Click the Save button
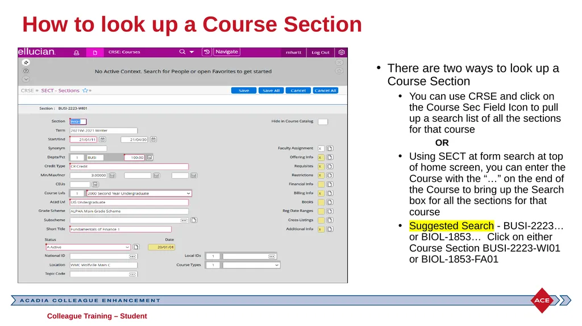 244,90
